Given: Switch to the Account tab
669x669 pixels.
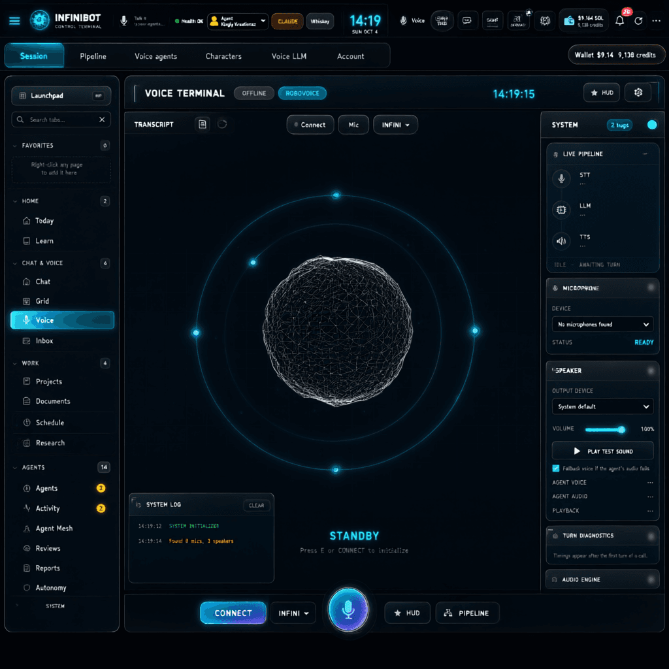Looking at the screenshot, I should pos(350,56).
